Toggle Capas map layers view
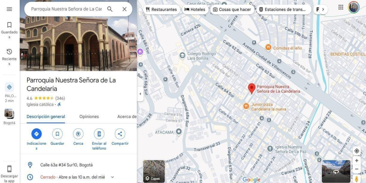The width and height of the screenshot is (366, 183). click(x=154, y=171)
